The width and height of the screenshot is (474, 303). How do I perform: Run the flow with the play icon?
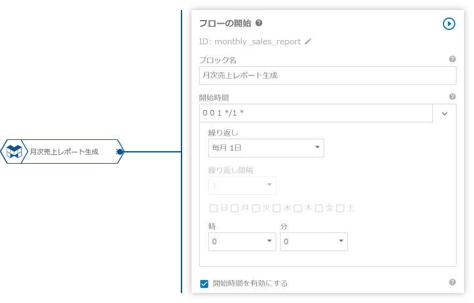pos(449,24)
